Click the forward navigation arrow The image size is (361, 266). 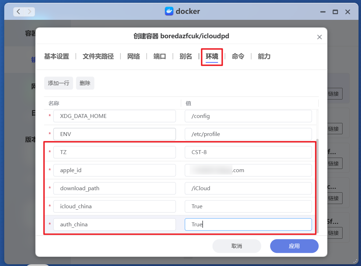(x=30, y=11)
